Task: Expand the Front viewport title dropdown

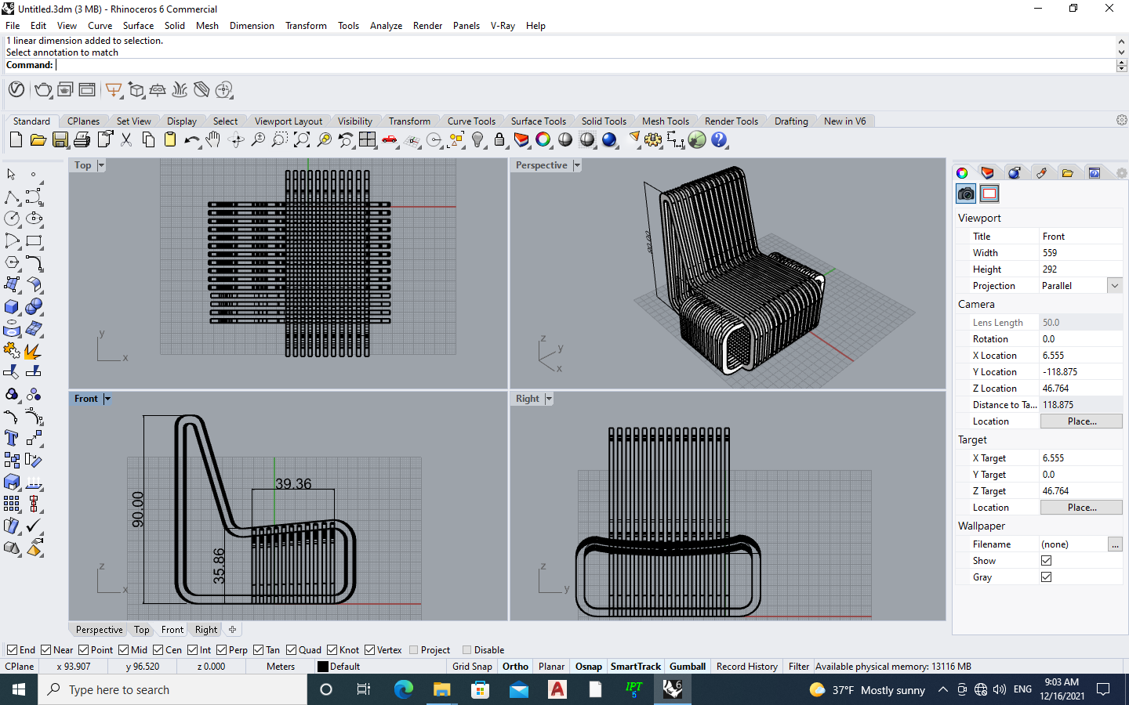Action: (x=107, y=399)
